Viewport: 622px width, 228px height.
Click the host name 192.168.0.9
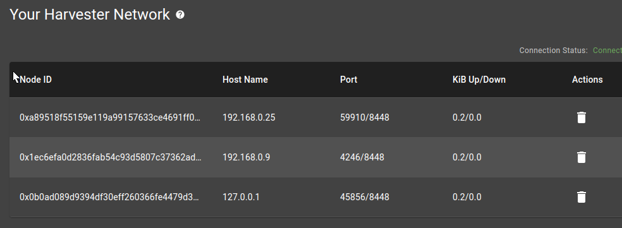247,157
